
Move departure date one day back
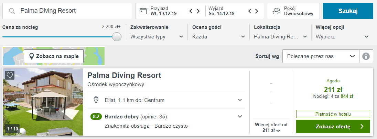[x=250, y=11]
